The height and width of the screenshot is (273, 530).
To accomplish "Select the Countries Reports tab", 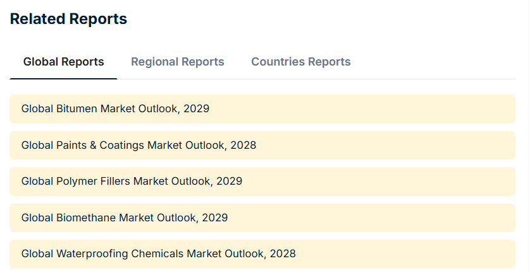I will click(x=300, y=62).
